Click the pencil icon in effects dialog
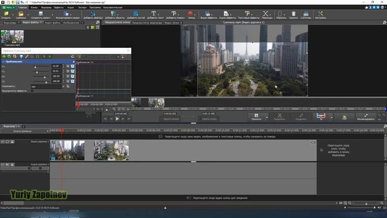This screenshot has height=218, width=387. pyautogui.click(x=27, y=56)
